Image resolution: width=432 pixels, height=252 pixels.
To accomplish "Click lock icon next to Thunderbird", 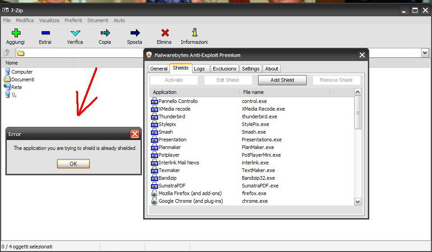I will tap(154, 117).
